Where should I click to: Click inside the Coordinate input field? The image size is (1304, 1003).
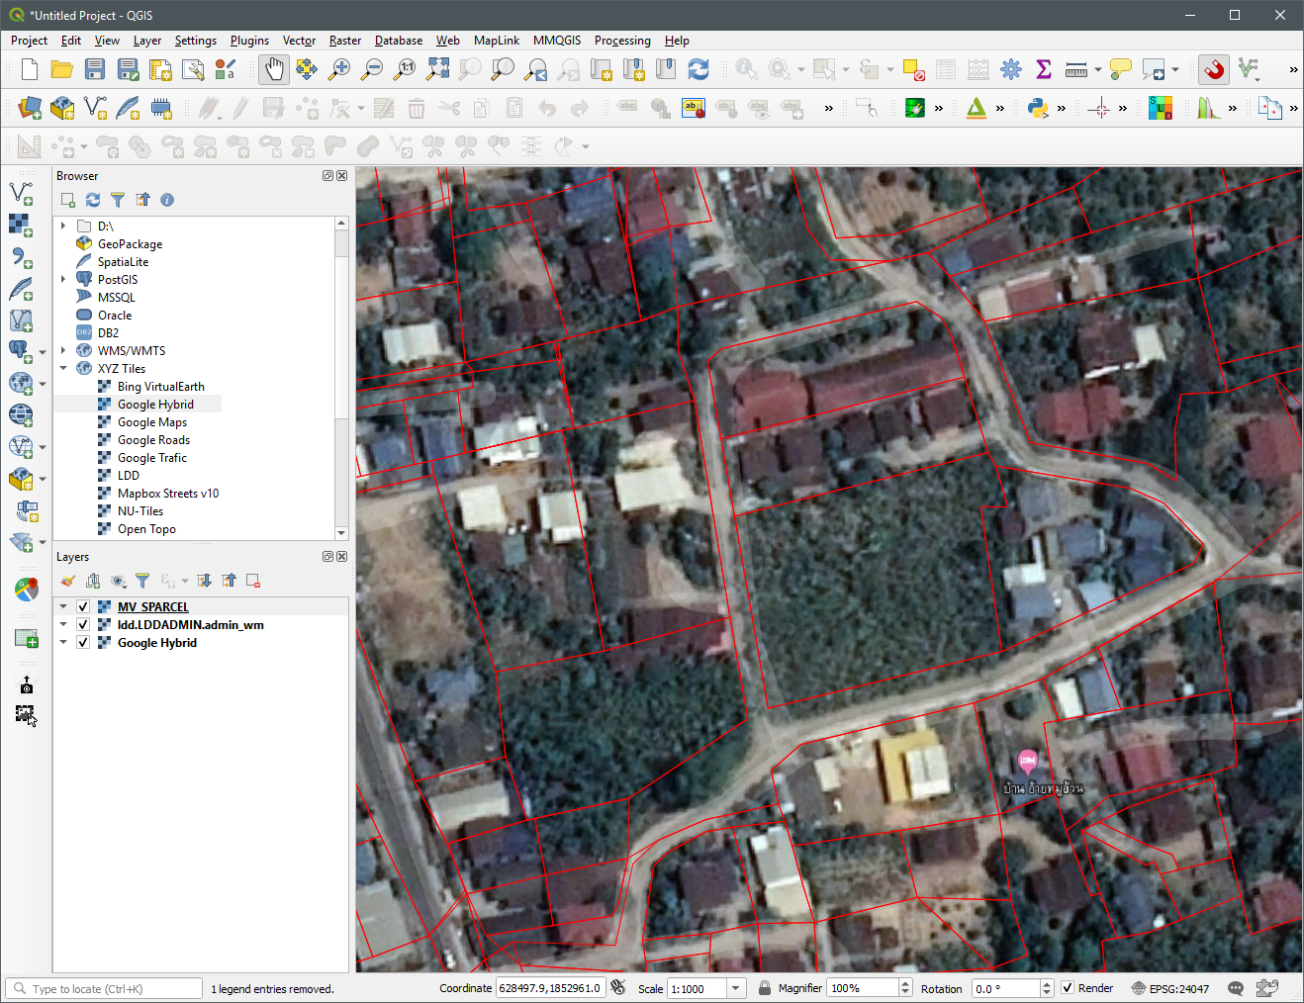click(550, 987)
